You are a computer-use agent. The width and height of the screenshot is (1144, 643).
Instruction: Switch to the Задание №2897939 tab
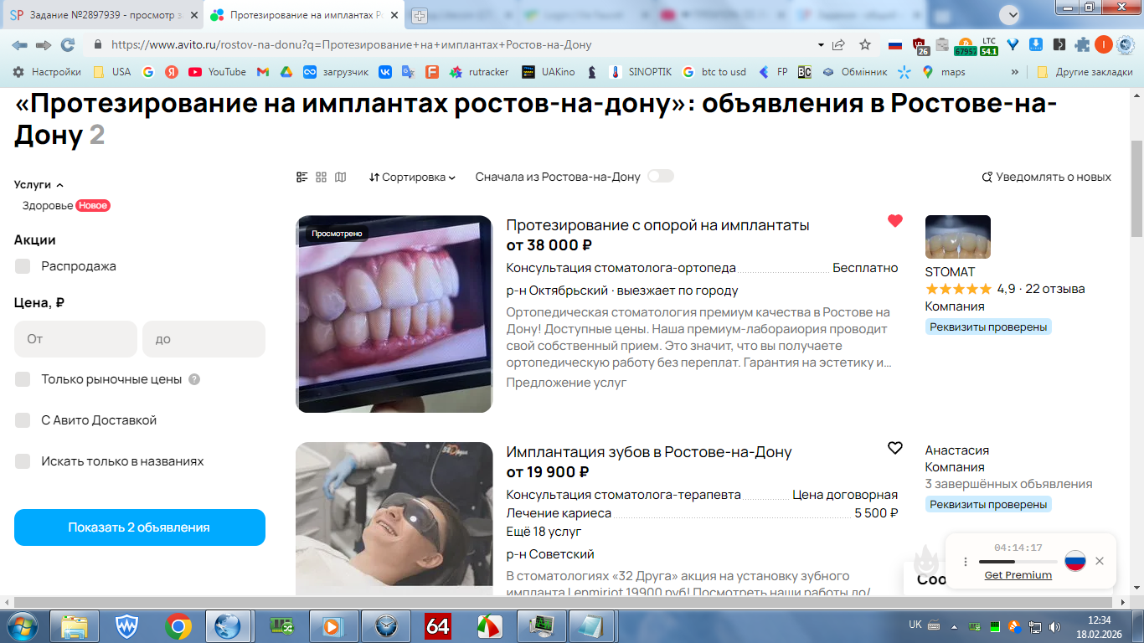point(104,15)
